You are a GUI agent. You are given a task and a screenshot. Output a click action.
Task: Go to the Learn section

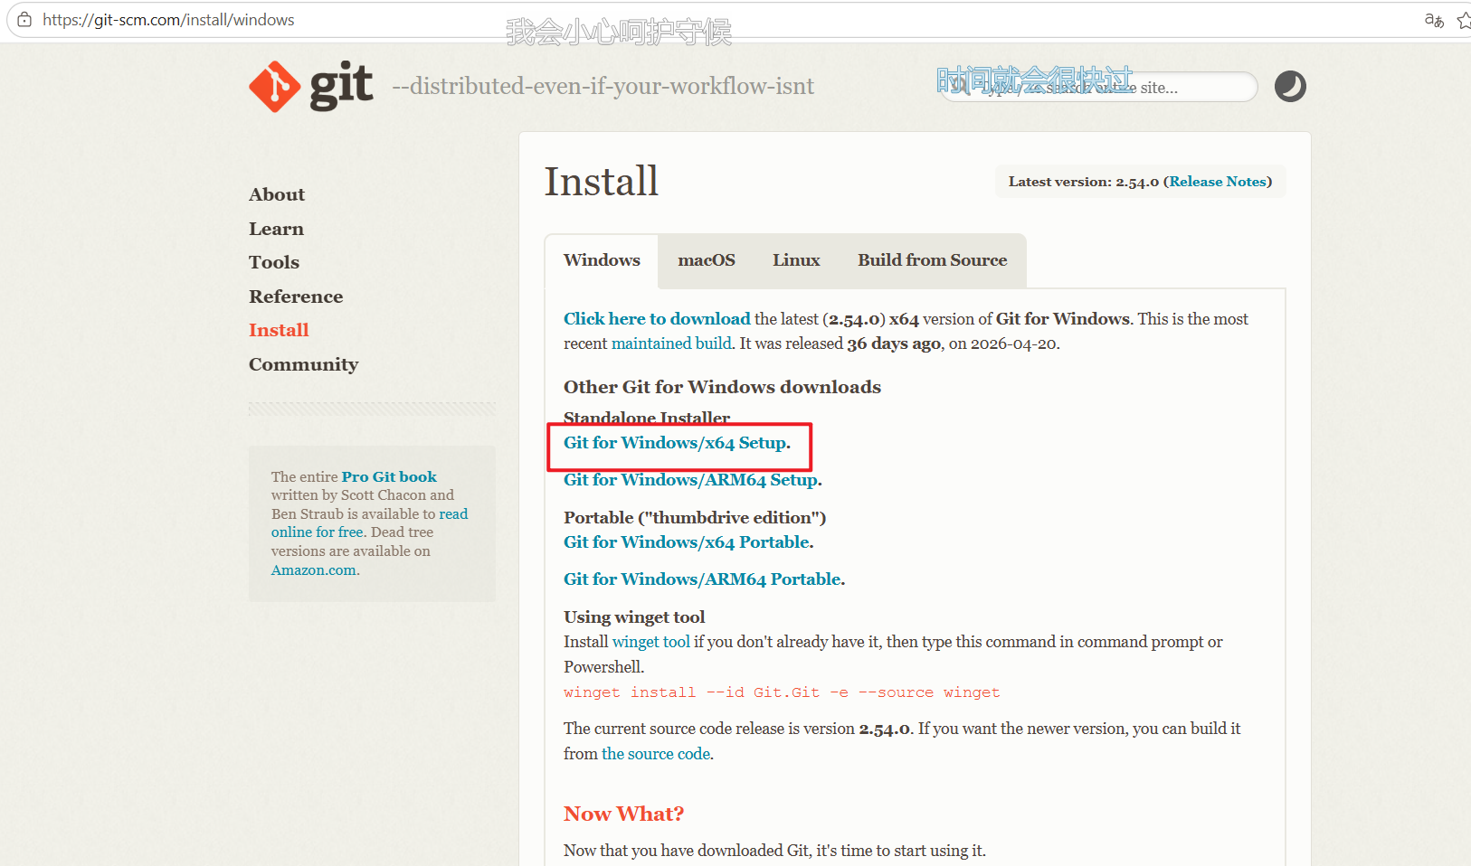click(276, 229)
